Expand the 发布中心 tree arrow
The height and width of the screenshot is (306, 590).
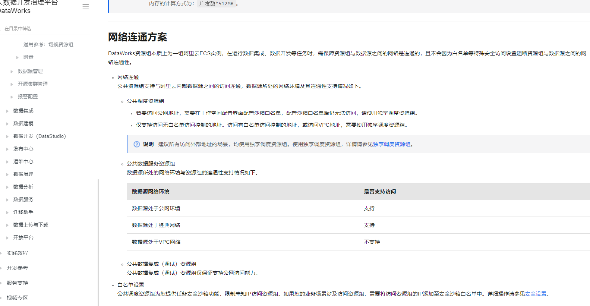7,149
